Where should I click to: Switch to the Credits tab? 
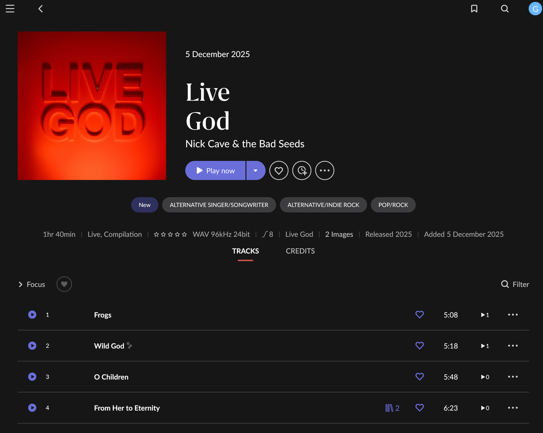pos(300,251)
